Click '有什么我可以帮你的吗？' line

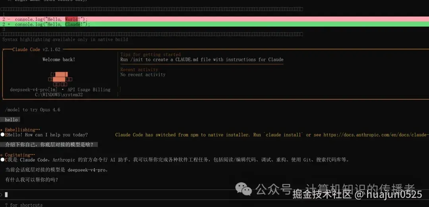click(x=32, y=180)
